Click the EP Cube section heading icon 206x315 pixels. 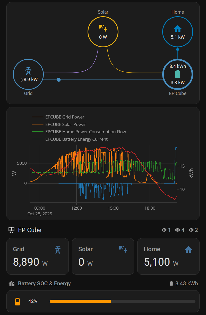pos(11,230)
